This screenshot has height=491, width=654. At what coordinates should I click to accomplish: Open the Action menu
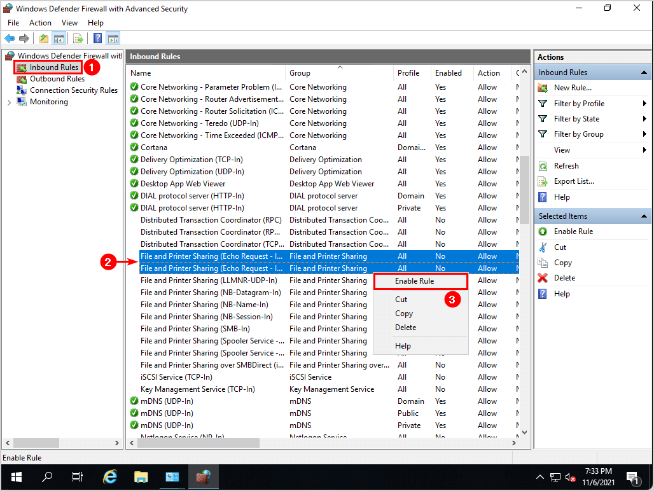(40, 23)
